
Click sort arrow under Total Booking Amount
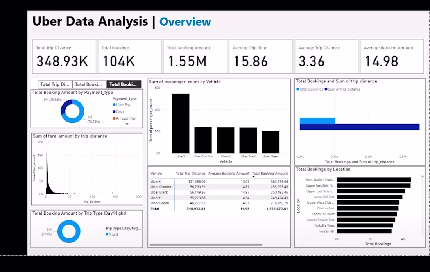253,177
